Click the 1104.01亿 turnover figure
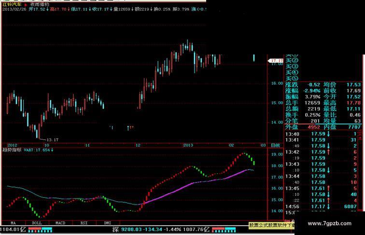 tap(13, 230)
